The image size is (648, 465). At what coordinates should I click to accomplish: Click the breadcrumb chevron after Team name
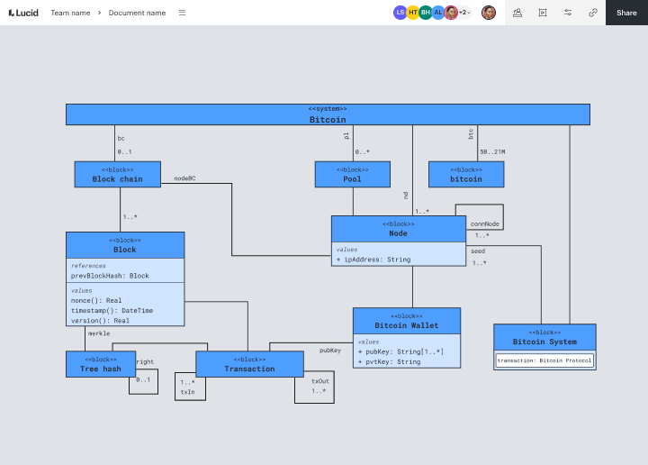click(99, 13)
